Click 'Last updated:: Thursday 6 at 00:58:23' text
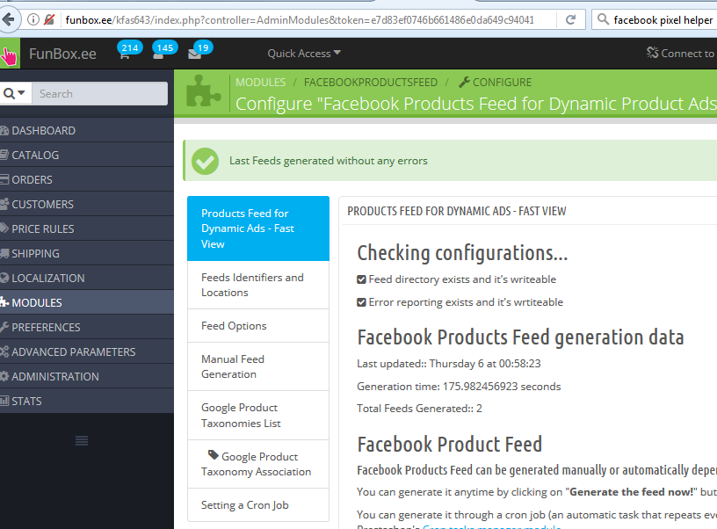 (449, 364)
